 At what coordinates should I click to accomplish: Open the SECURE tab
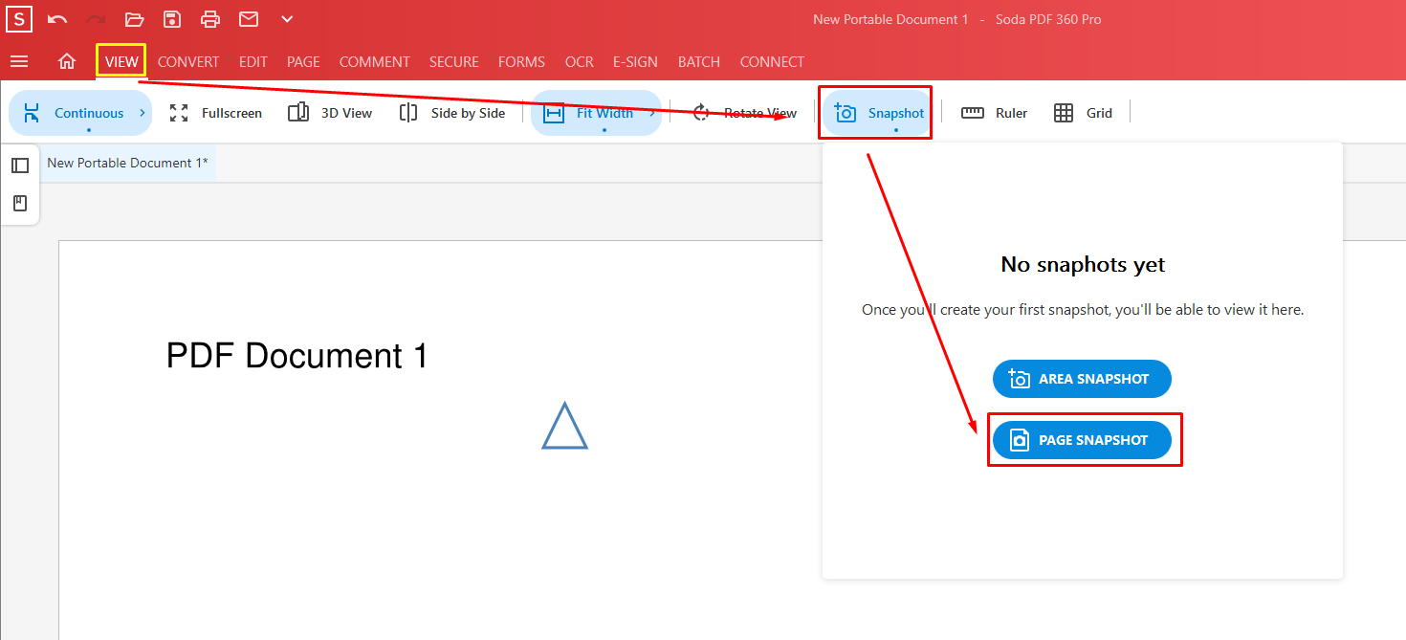[x=454, y=61]
